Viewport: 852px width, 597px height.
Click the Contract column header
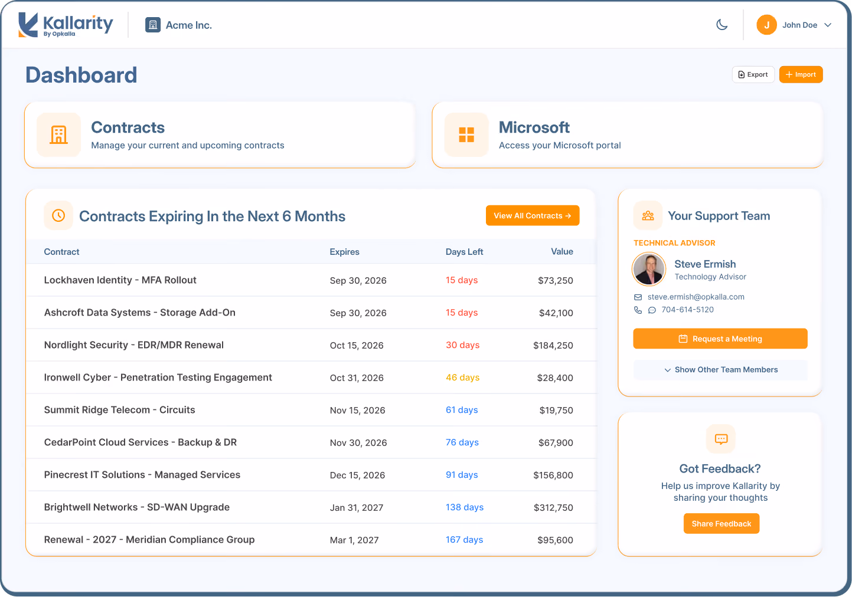pos(61,252)
